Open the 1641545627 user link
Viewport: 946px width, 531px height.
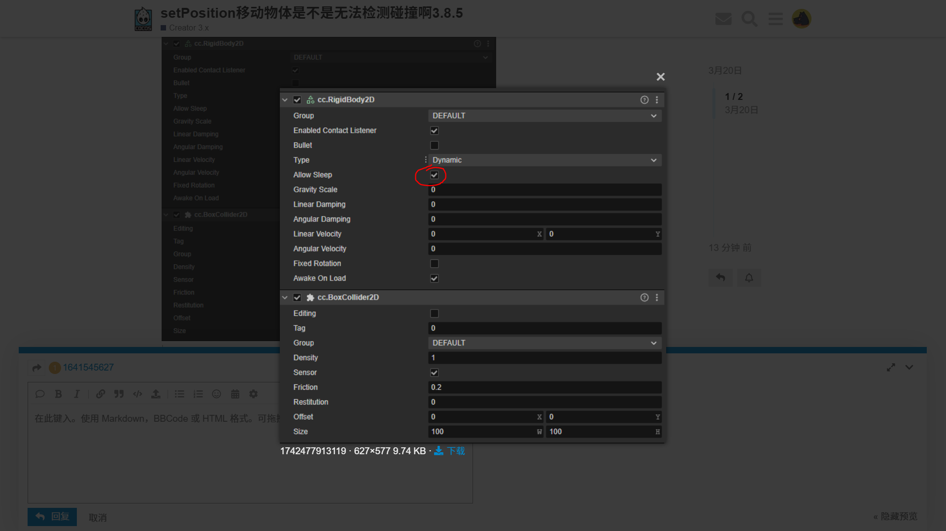point(88,368)
